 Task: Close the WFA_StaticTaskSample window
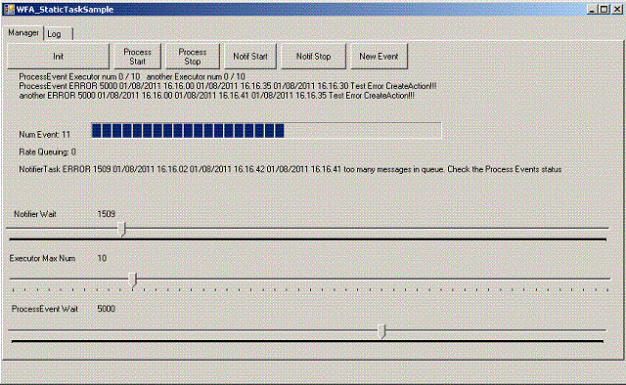pyautogui.click(x=617, y=9)
